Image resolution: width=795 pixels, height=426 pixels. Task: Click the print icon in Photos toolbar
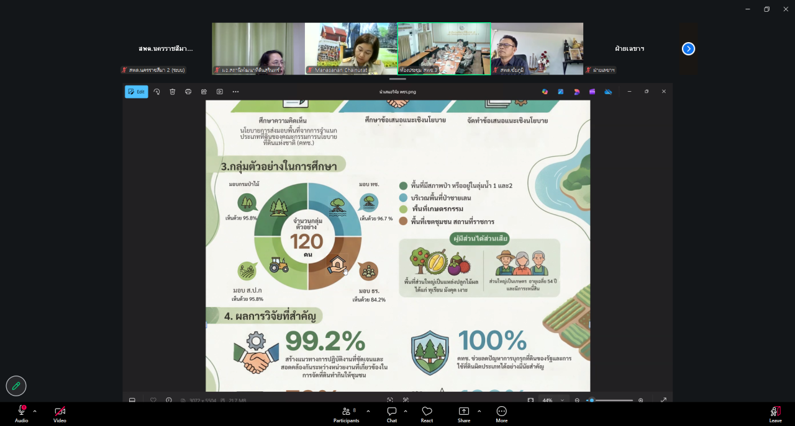(188, 92)
